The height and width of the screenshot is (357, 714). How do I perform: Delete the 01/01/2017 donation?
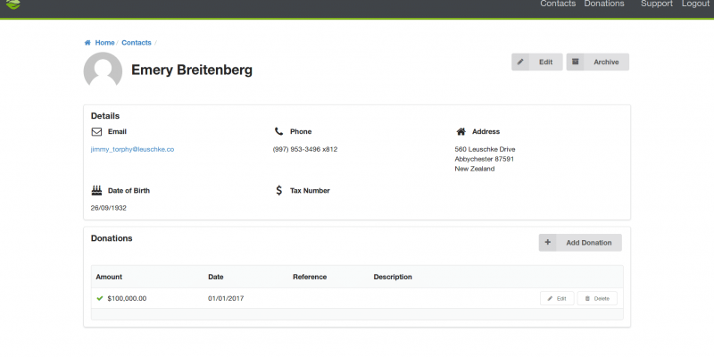tap(597, 298)
